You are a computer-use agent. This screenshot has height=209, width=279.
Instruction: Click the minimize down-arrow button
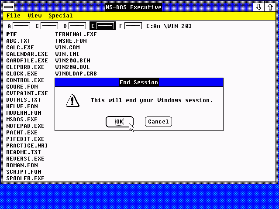point(259,7)
